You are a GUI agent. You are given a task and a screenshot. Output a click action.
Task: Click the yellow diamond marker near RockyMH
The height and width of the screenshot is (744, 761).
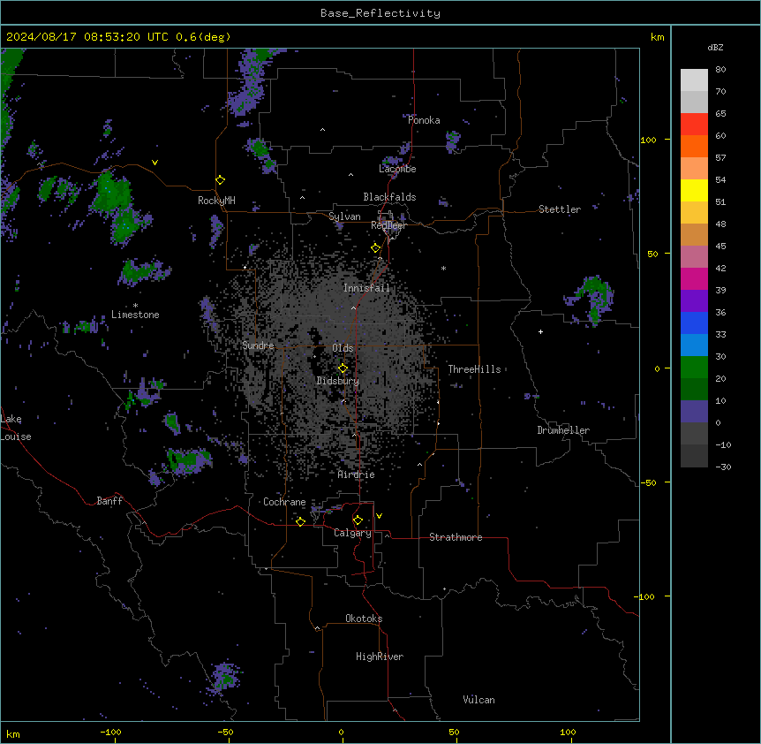click(221, 180)
